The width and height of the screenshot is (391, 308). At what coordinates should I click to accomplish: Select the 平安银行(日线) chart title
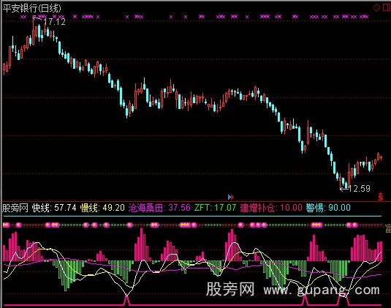(x=31, y=8)
